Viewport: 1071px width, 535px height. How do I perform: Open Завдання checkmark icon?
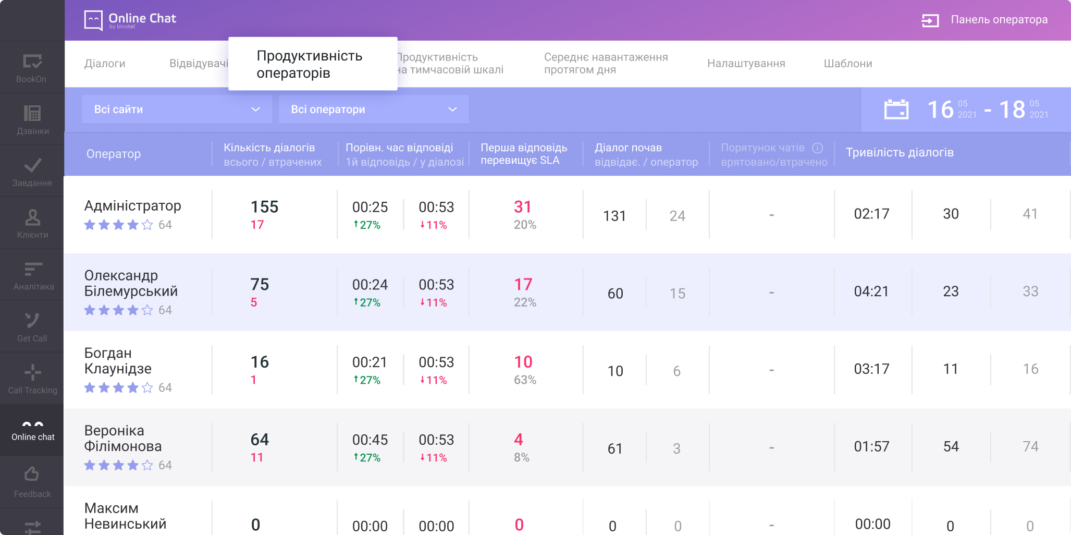(x=32, y=165)
